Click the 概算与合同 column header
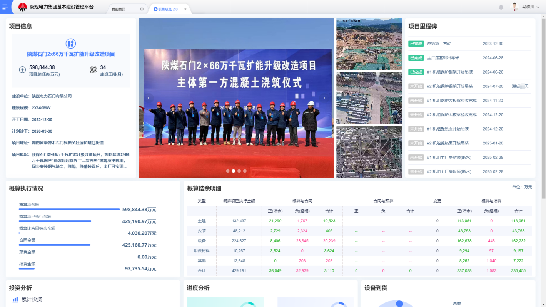The width and height of the screenshot is (546, 307). point(302,201)
